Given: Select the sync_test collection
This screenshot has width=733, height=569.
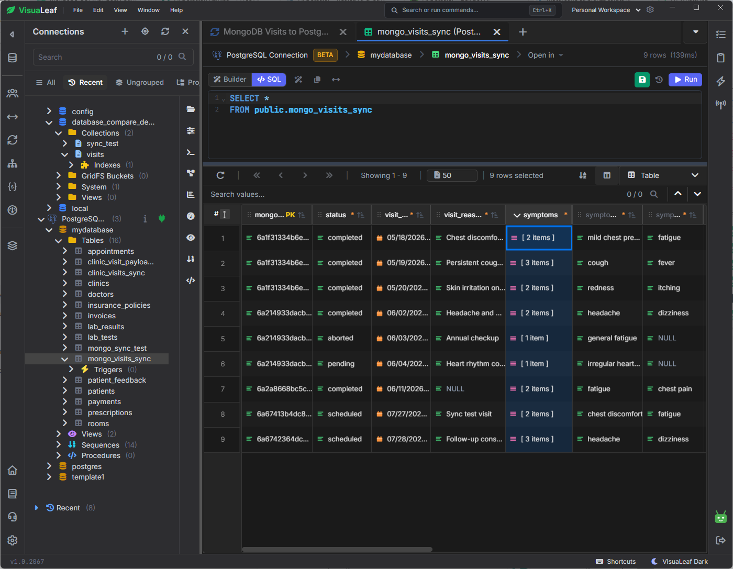Looking at the screenshot, I should click(x=103, y=143).
